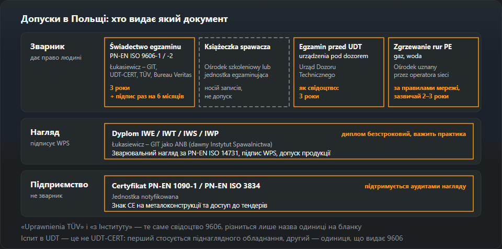Select 'UDT-CERT, TÜV, Bureau Veritas' line

(151, 75)
